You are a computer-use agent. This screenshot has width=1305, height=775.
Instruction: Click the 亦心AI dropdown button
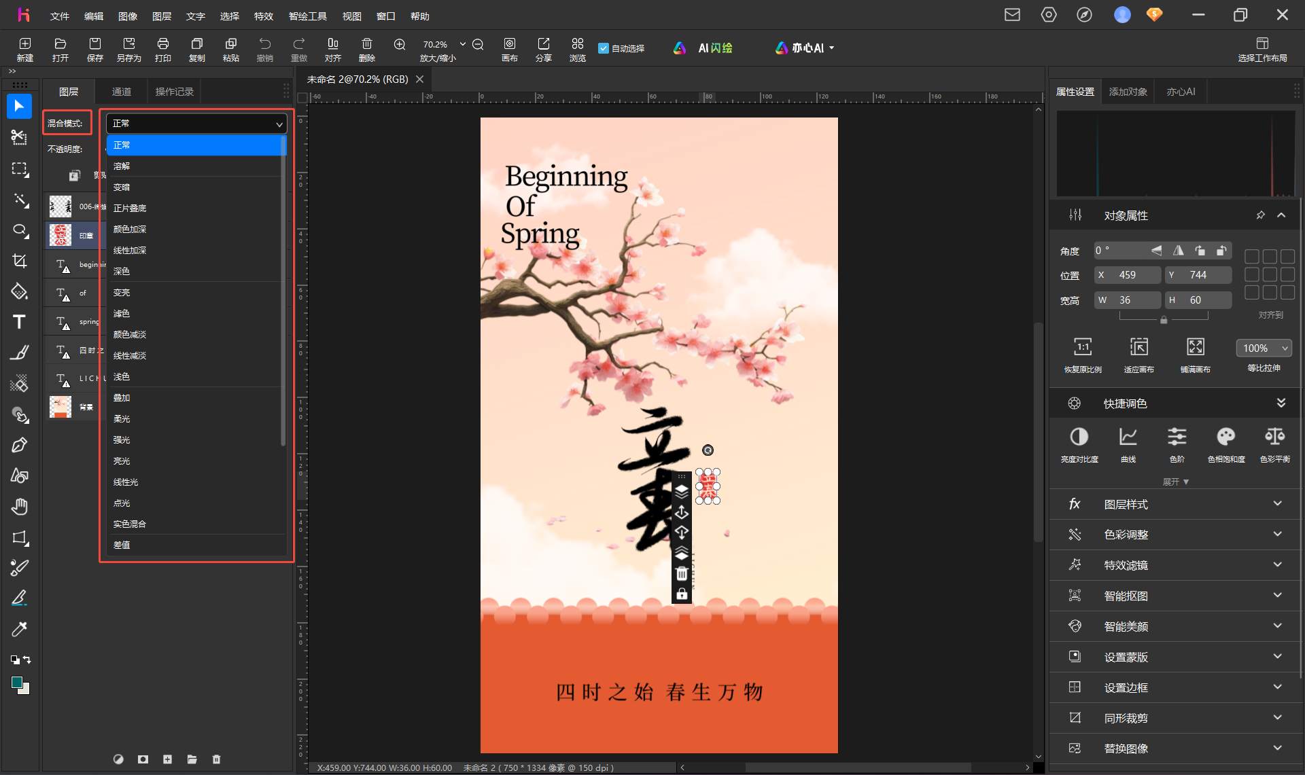(x=805, y=48)
